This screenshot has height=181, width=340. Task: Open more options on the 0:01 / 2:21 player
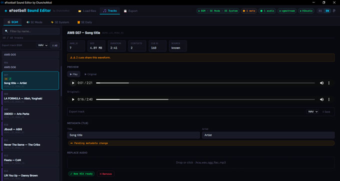pyautogui.click(x=328, y=83)
